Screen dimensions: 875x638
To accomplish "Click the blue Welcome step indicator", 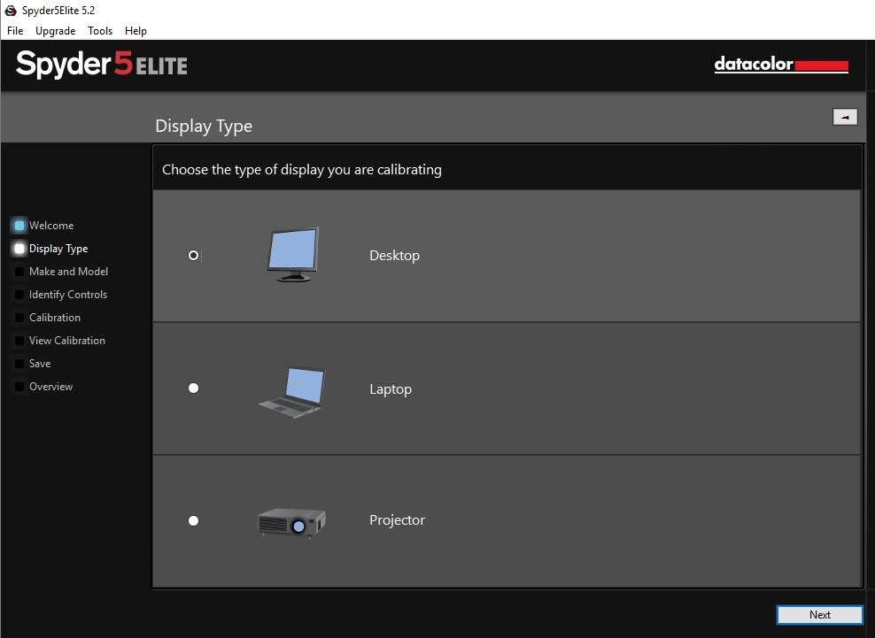I will coord(19,226).
